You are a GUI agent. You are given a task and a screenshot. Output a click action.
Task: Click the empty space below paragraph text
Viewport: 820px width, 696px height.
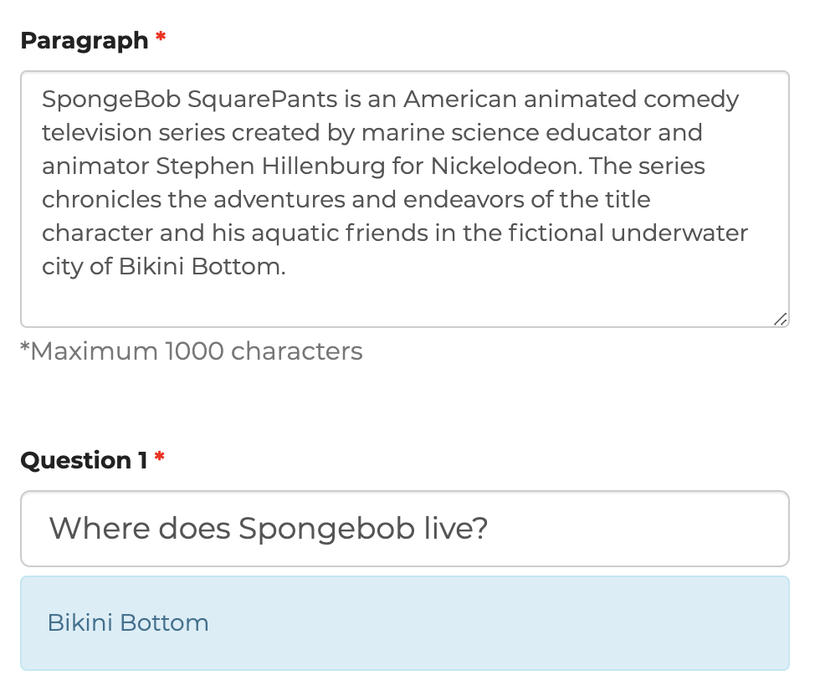pos(402,299)
